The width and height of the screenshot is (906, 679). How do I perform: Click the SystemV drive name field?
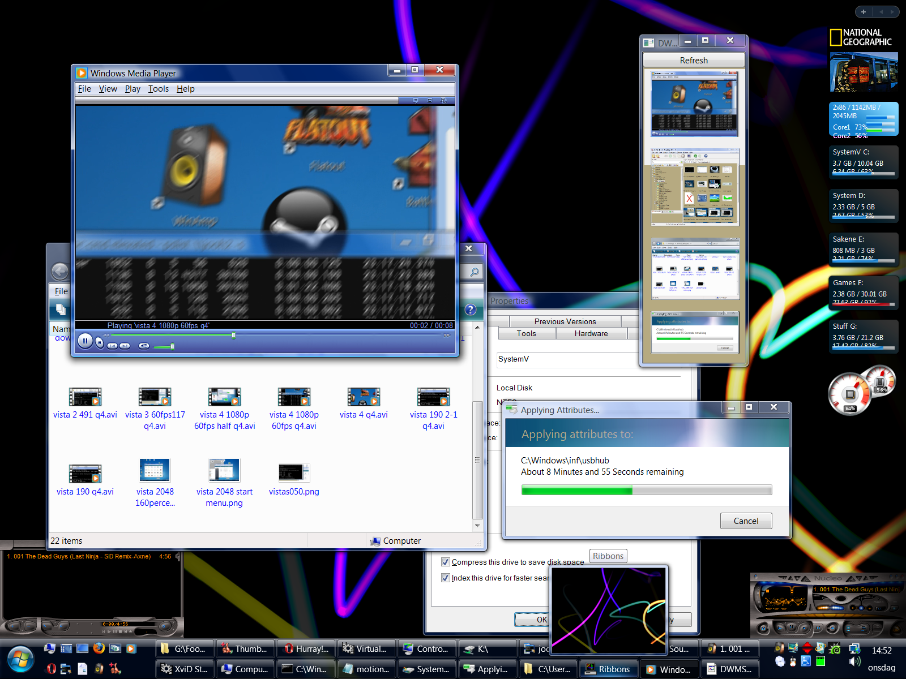pyautogui.click(x=568, y=360)
